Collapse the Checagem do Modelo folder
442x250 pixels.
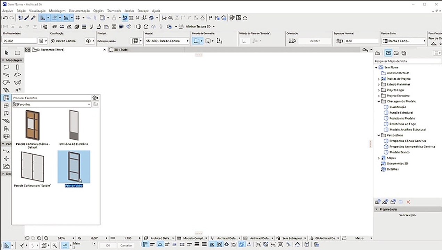379,101
